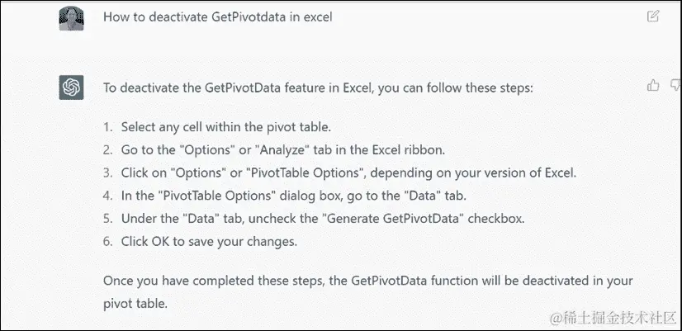Give the response a thumbs up

pos(653,85)
